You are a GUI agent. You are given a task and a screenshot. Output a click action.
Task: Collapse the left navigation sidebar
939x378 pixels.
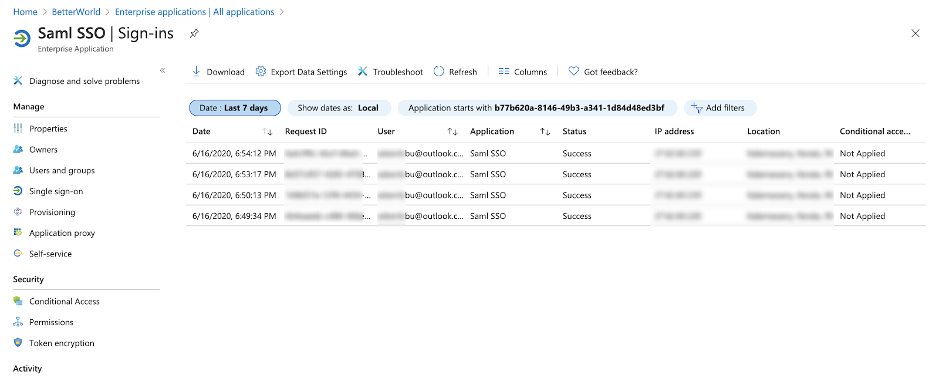coord(163,70)
